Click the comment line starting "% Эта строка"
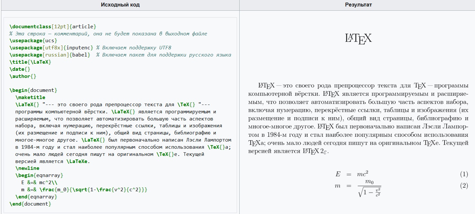The height and width of the screenshot is (214, 475). point(108,34)
